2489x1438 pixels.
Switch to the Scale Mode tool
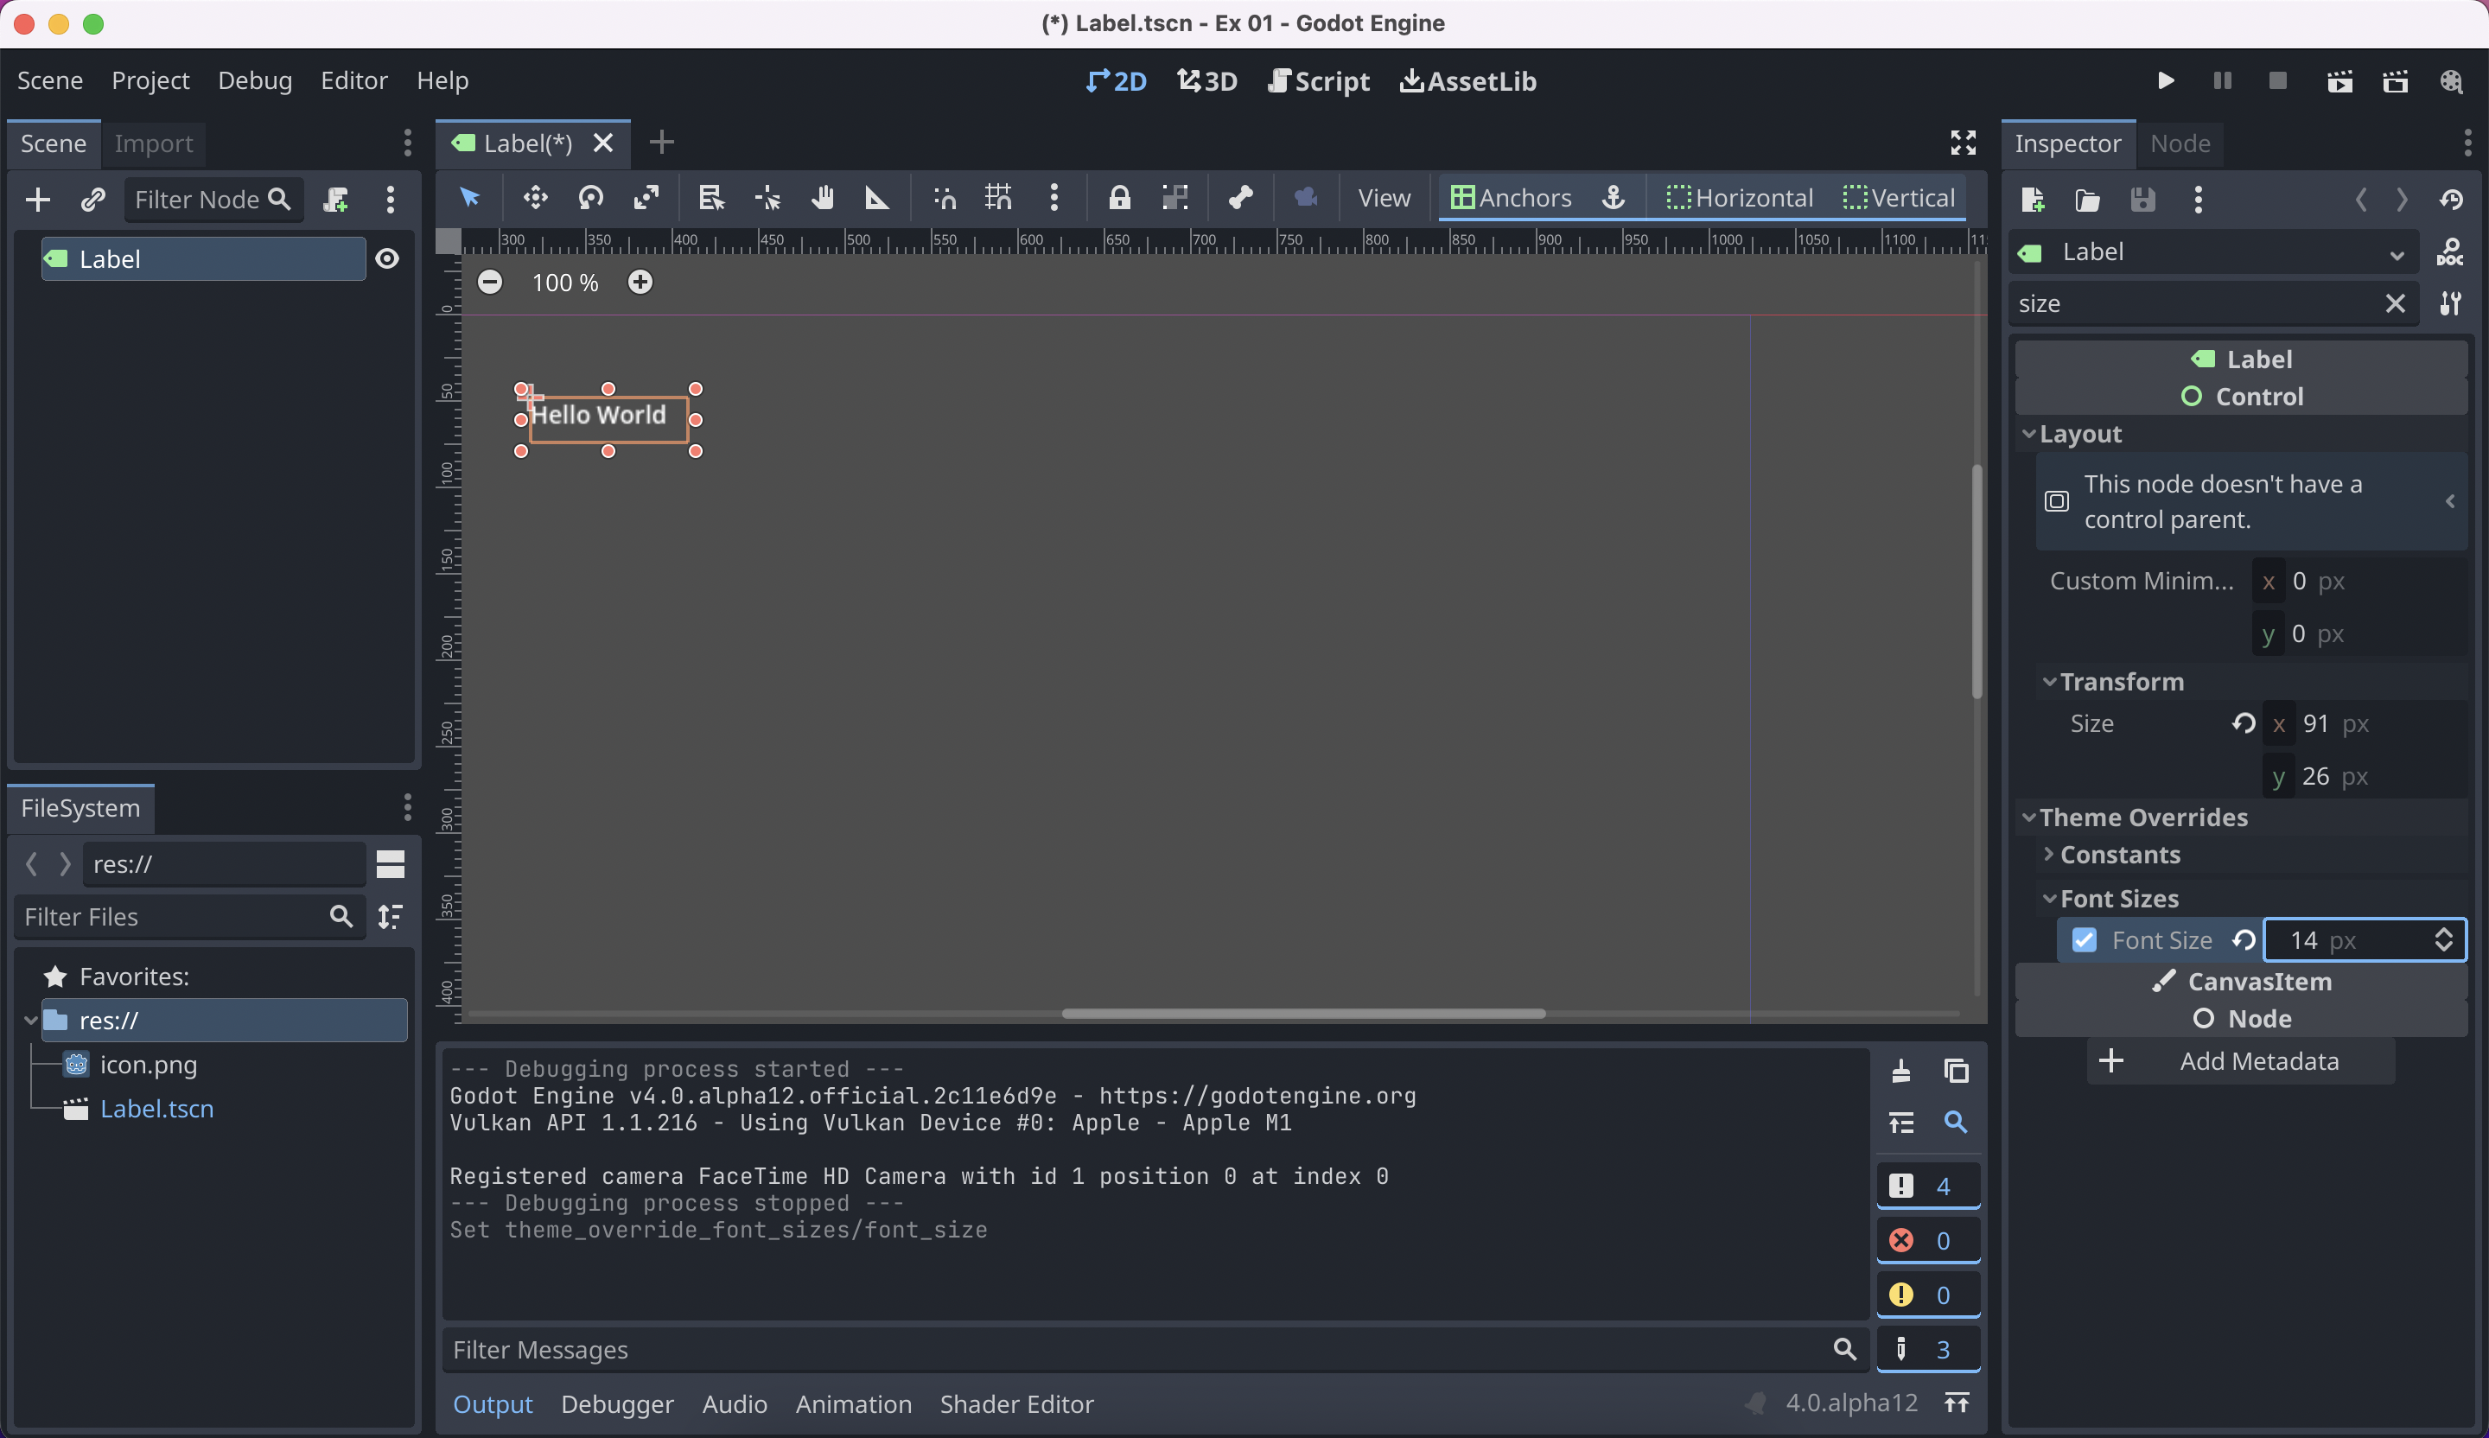(646, 198)
